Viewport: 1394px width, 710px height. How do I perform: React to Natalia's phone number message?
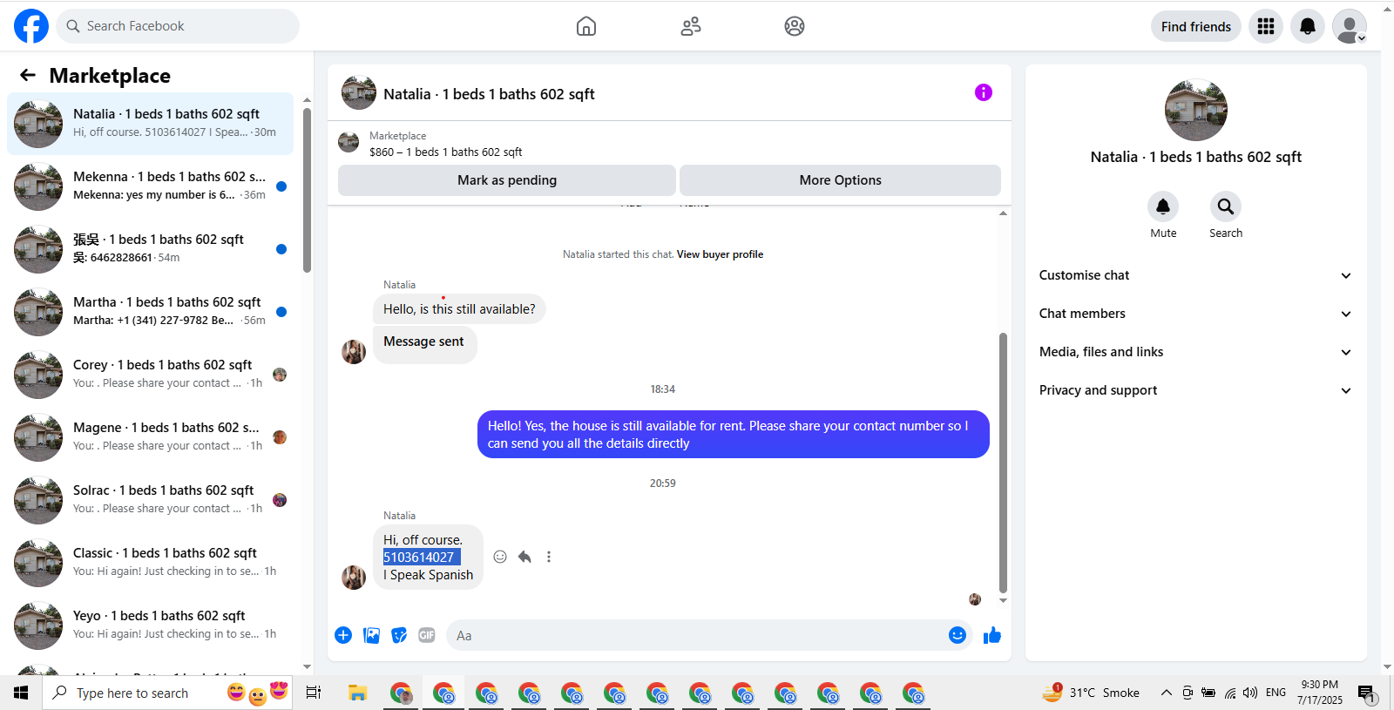500,557
